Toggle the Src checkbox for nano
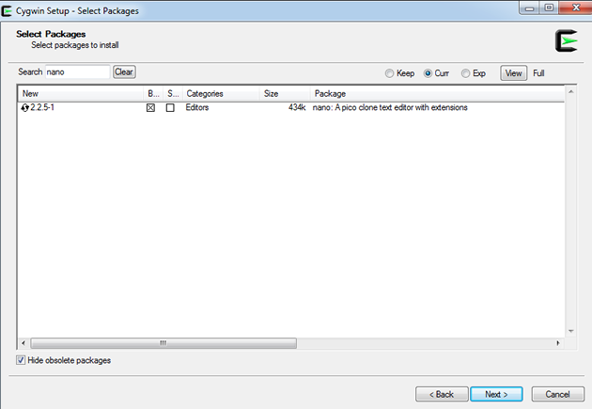The height and width of the screenshot is (409, 592). [x=170, y=108]
